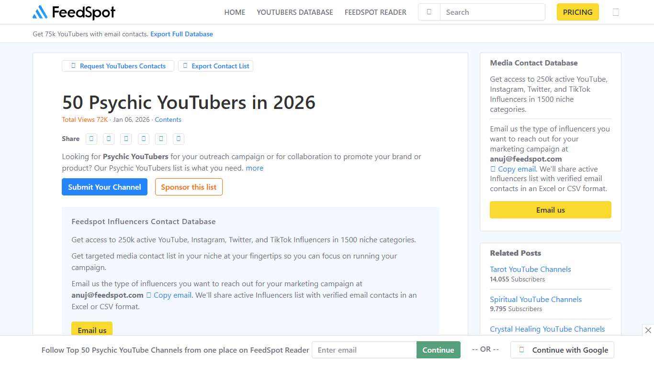Click the Enter email input field

364,350
